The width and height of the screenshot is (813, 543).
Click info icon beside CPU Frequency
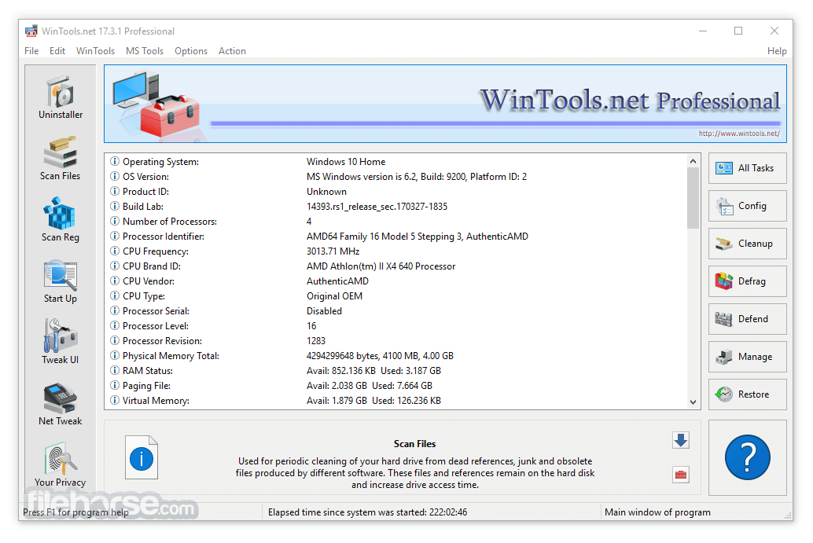coord(115,251)
